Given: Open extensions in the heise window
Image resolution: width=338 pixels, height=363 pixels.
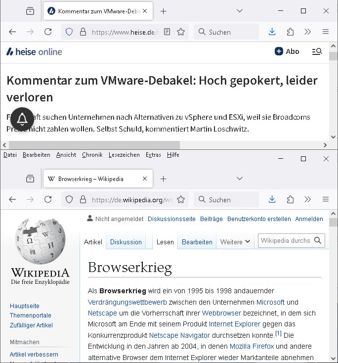Looking at the screenshot, I should coord(290,32).
